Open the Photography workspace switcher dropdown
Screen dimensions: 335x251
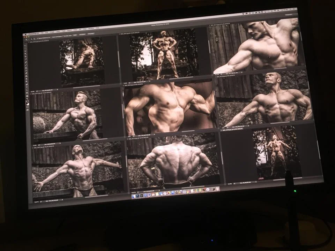click(x=288, y=15)
